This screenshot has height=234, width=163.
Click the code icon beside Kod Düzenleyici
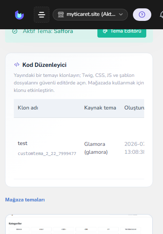coord(17,65)
